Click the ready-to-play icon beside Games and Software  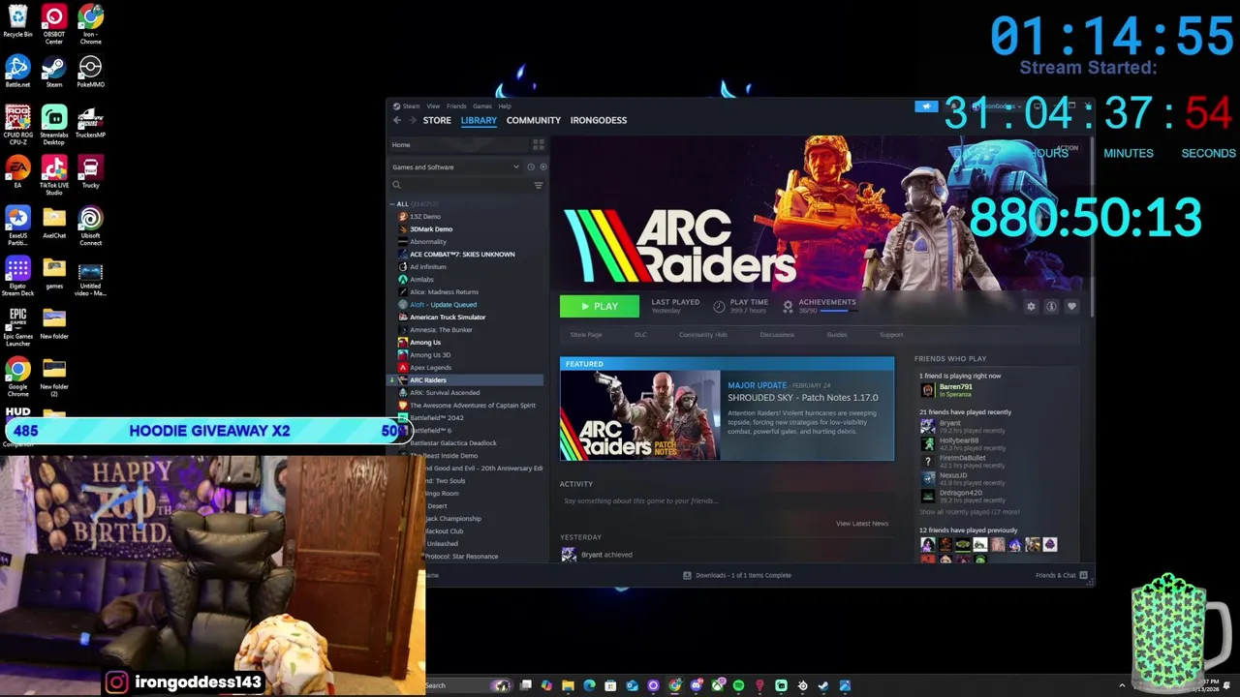[x=542, y=167]
